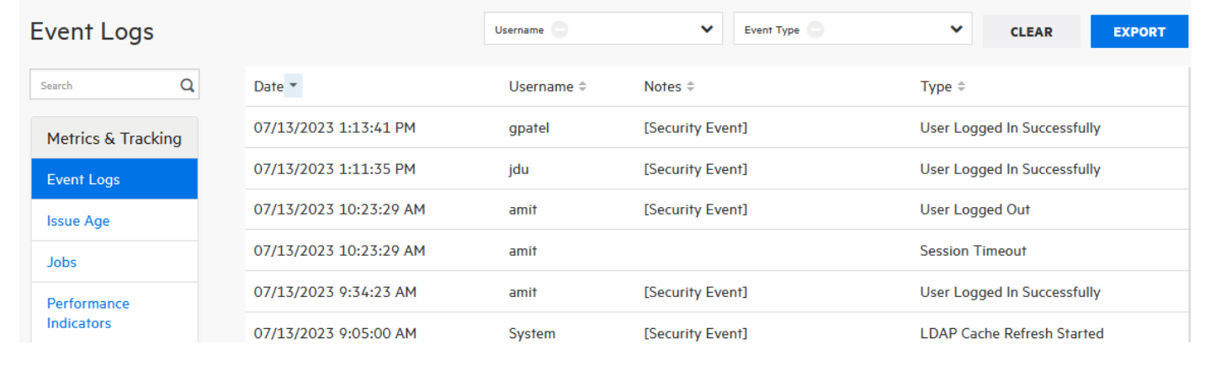
Task: Click the EXPORT button
Action: tap(1139, 32)
